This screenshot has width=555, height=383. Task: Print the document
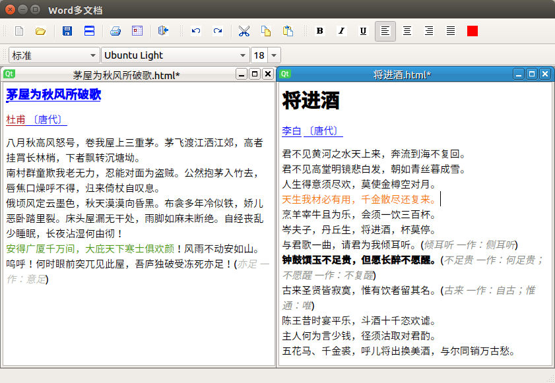[115, 30]
